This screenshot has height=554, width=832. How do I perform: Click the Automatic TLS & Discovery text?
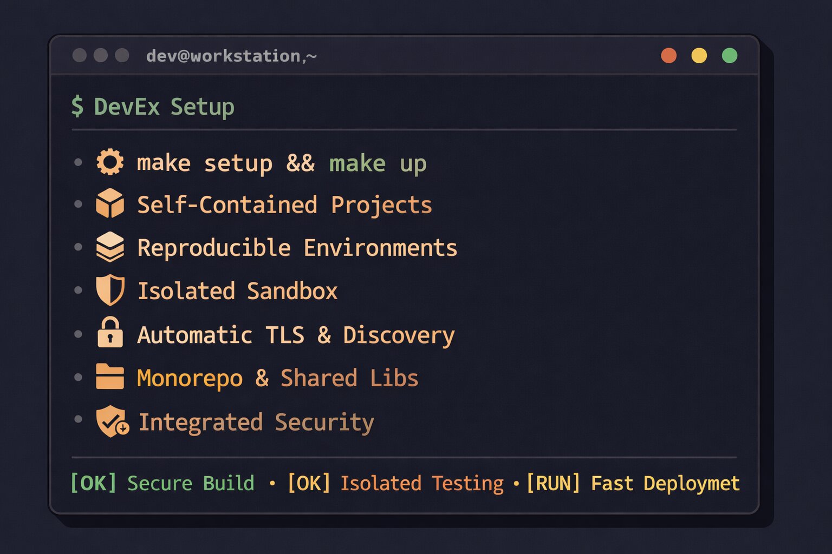pos(296,335)
